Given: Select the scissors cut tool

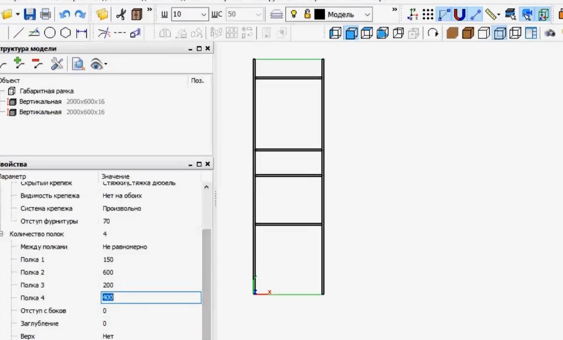Looking at the screenshot, I should tap(121, 15).
